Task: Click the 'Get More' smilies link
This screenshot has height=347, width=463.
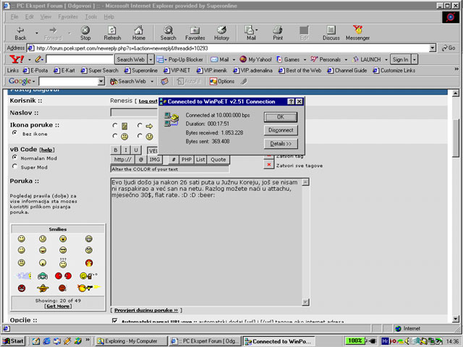Action: coord(57,306)
